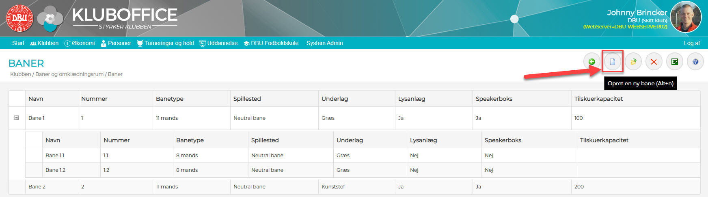Open the Klubben menu
This screenshot has height=197, width=708.
click(x=44, y=43)
